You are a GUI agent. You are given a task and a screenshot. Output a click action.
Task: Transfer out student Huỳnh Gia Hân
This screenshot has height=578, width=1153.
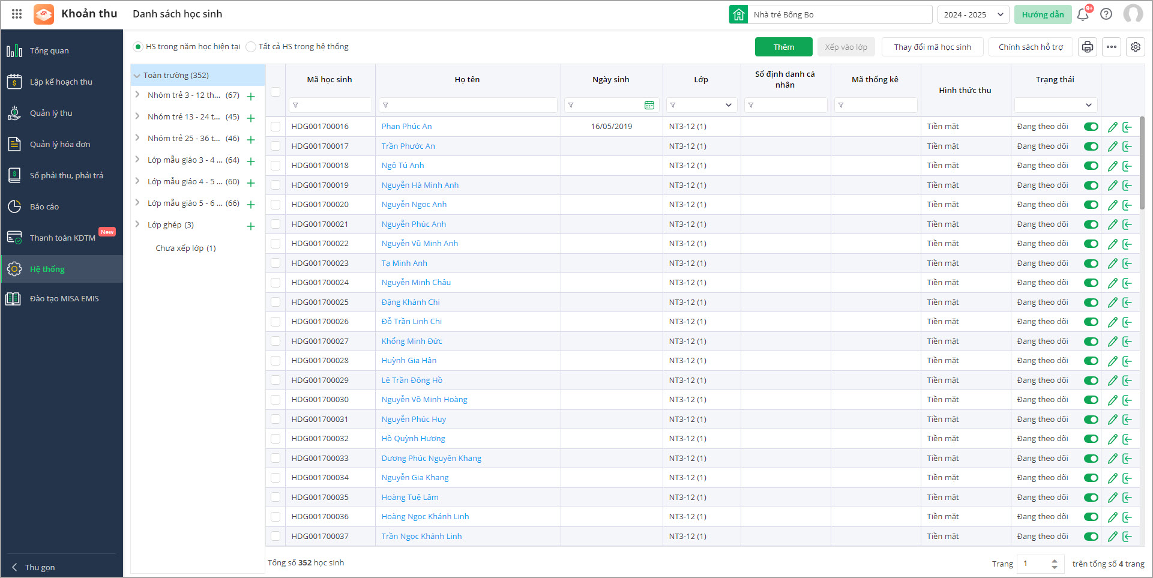click(1127, 361)
